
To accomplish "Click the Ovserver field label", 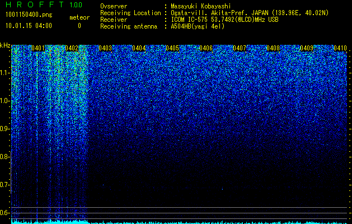I will click(x=114, y=6).
